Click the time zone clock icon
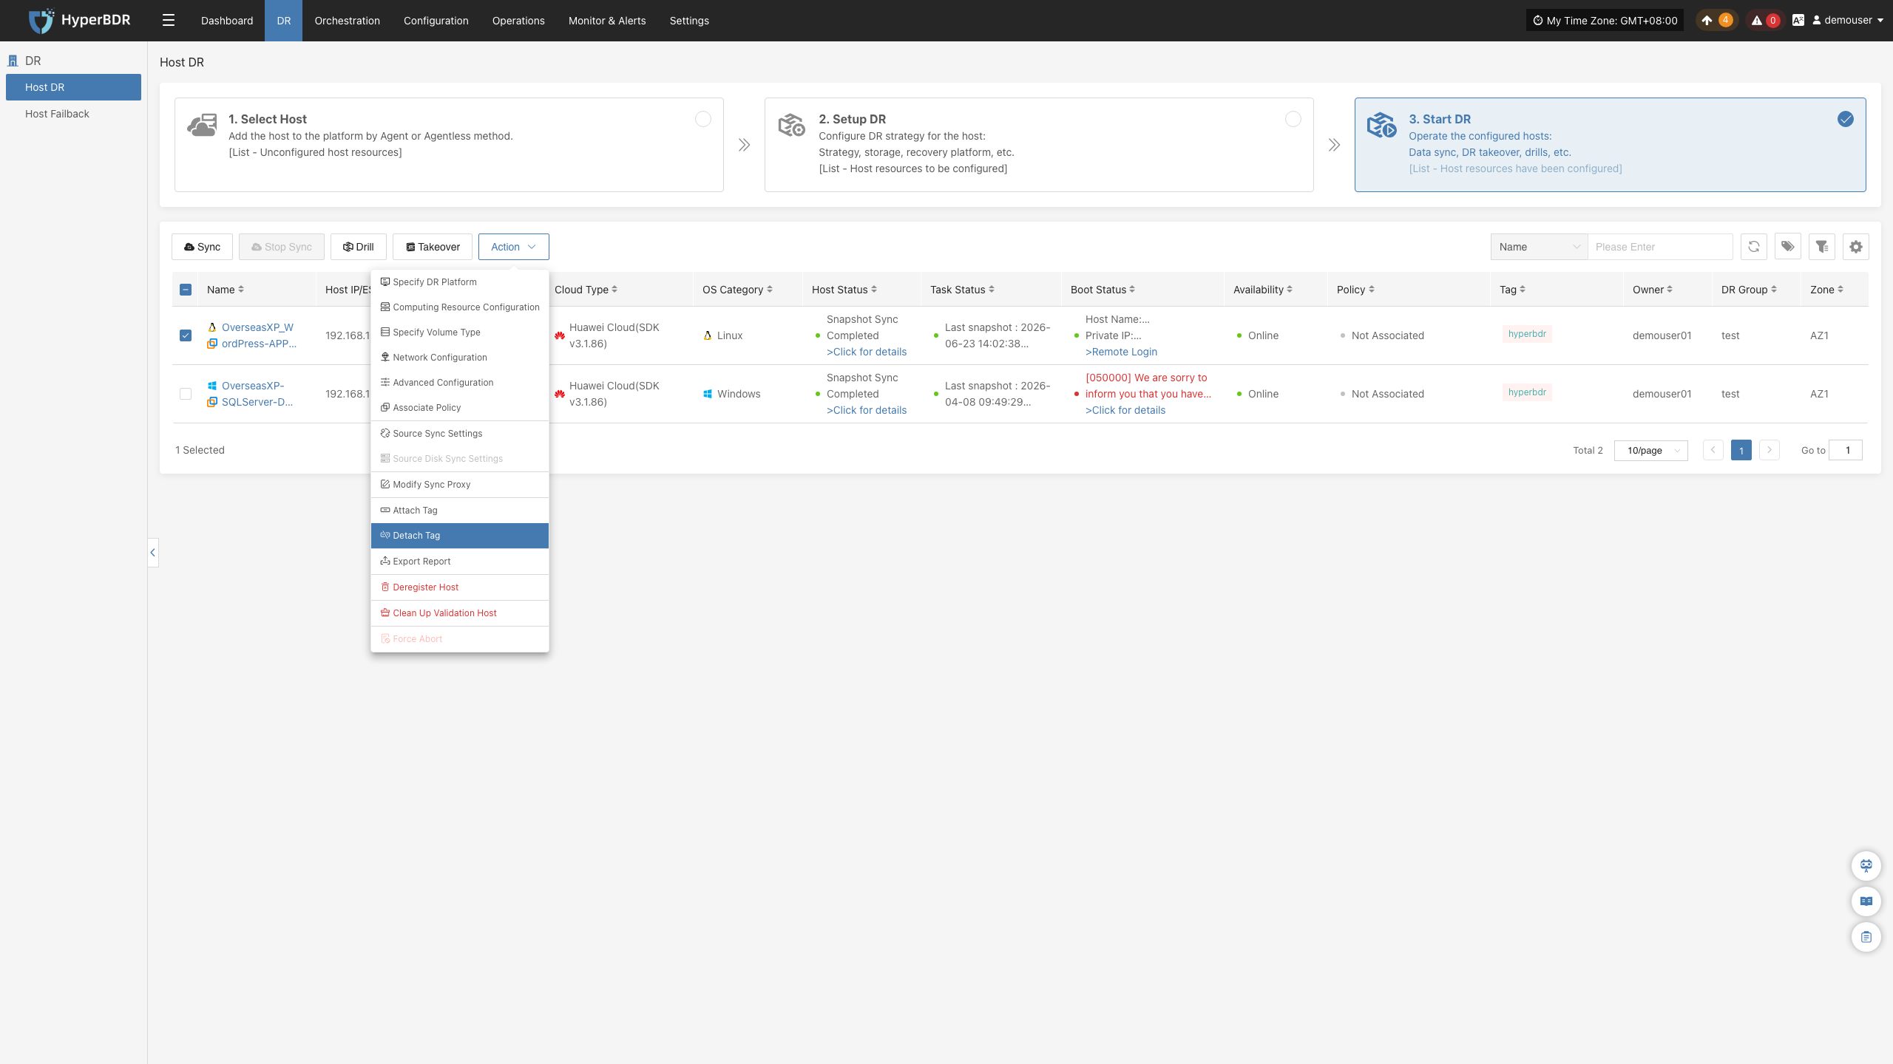This screenshot has width=1893, height=1064. click(x=1538, y=21)
